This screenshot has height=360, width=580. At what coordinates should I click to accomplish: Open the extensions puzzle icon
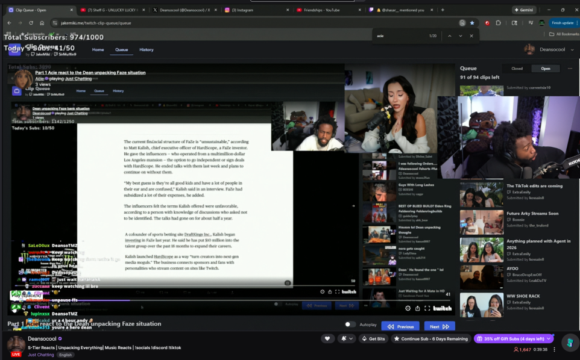click(x=498, y=23)
